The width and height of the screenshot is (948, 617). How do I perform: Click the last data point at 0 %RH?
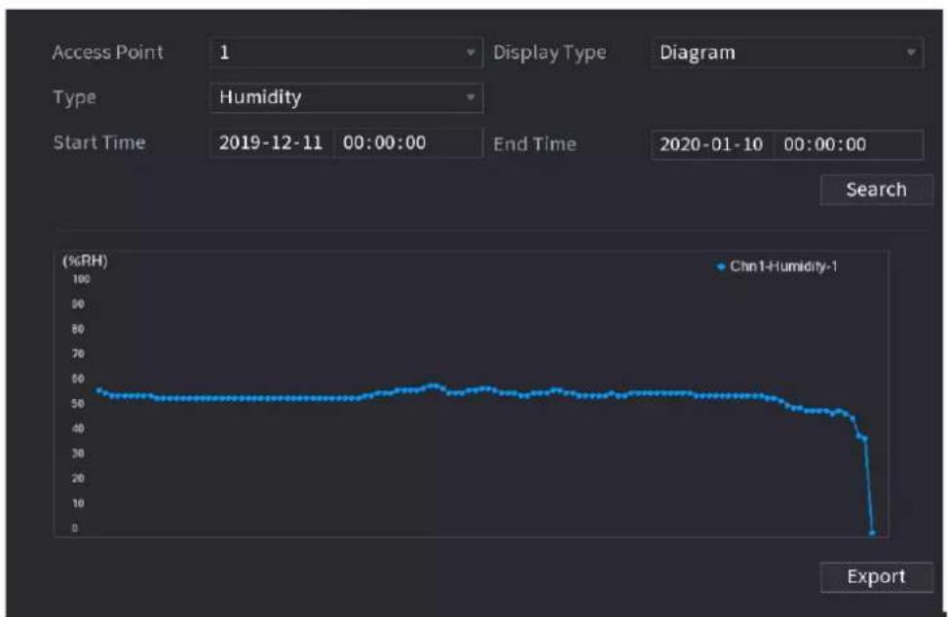(x=872, y=532)
